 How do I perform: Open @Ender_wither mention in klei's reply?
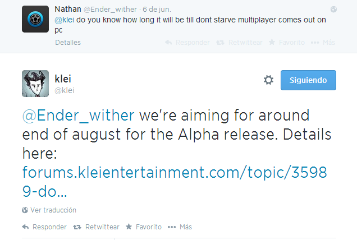click(x=79, y=116)
